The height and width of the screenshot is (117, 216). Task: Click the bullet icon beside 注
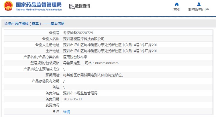tap(54, 111)
